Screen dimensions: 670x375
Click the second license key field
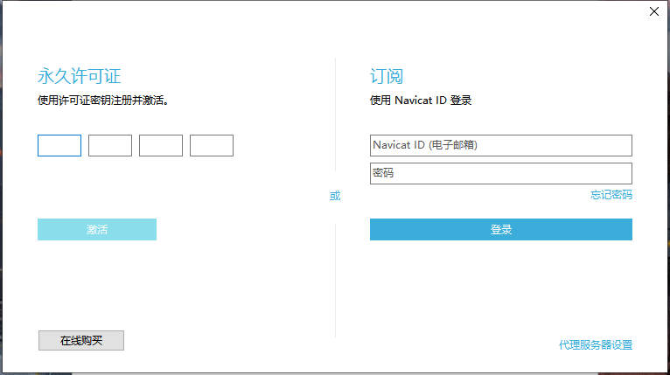(110, 146)
